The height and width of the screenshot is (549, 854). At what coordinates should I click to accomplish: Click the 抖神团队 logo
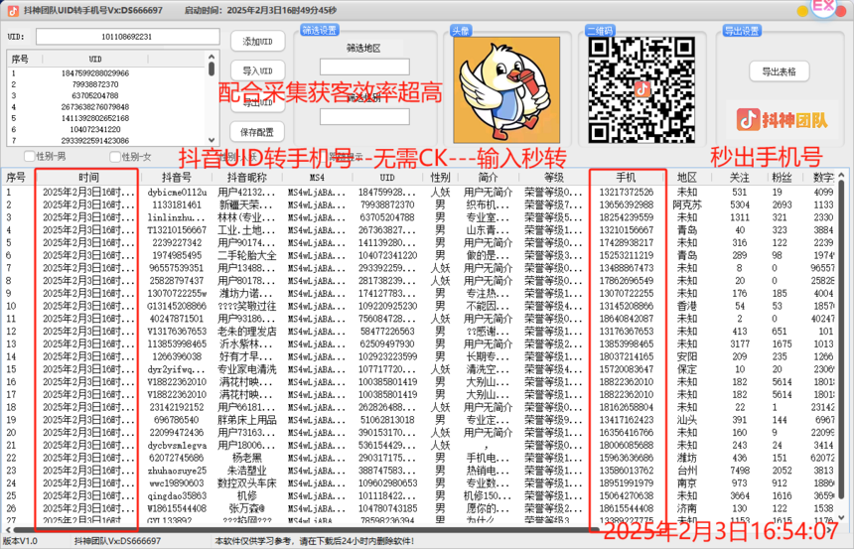(x=782, y=120)
